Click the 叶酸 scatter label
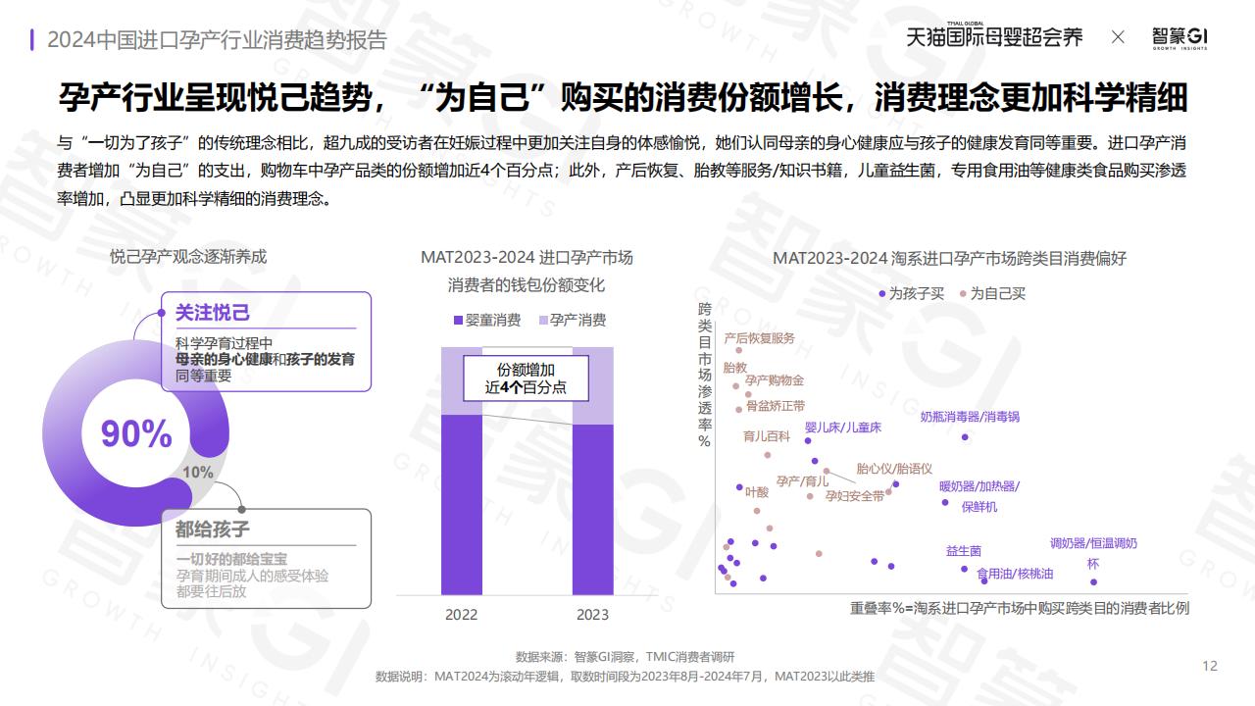1255x706 pixels. tap(757, 492)
